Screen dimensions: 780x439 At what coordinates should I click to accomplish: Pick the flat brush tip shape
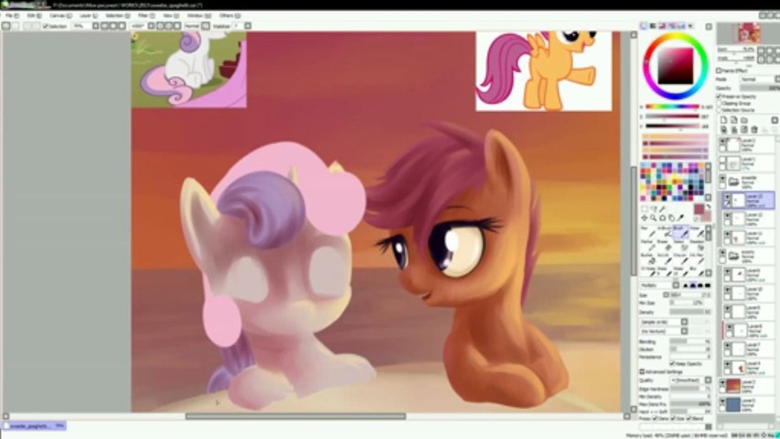[707, 285]
